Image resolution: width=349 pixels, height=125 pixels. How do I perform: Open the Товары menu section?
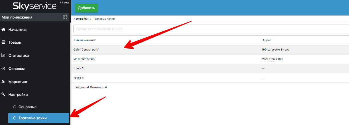(x=15, y=43)
